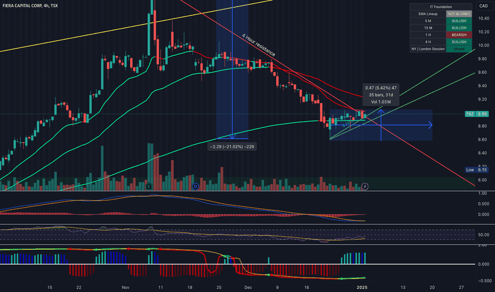Click the '5 M' timeframe cell
Viewport: 495px width, 292px height.
(x=428, y=21)
